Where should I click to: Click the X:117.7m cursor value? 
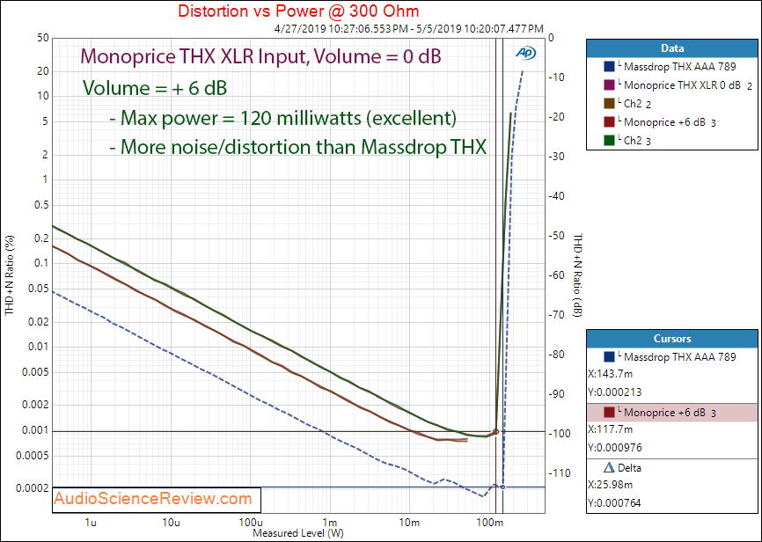coord(611,429)
